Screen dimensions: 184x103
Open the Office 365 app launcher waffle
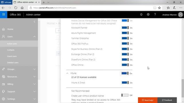coord(3,15)
